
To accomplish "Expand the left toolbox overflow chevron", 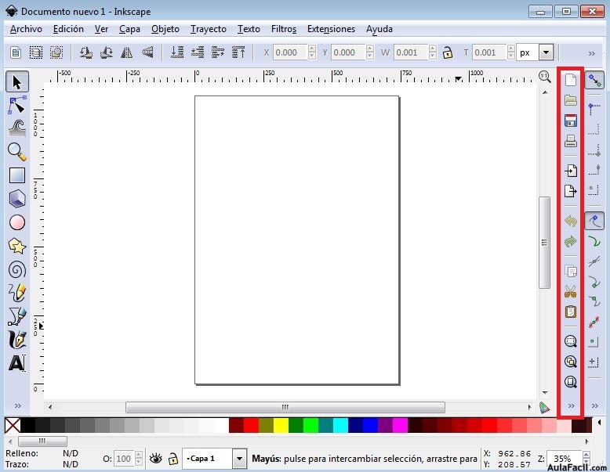I will pyautogui.click(x=17, y=405).
